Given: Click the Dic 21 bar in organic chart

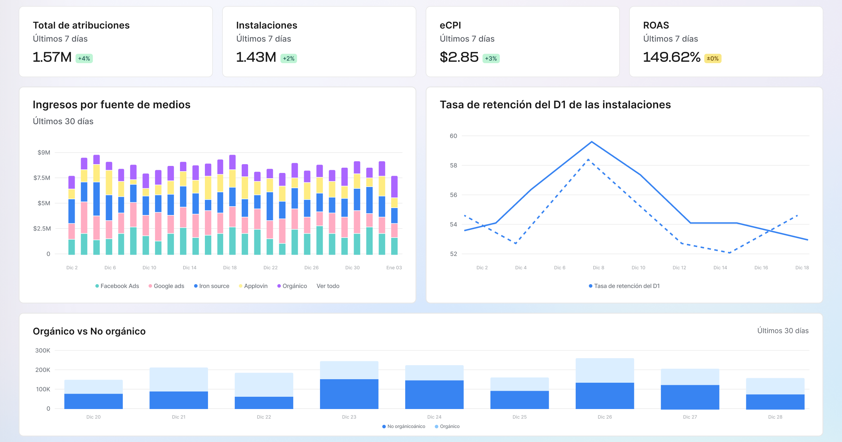Looking at the screenshot, I should pos(179,388).
